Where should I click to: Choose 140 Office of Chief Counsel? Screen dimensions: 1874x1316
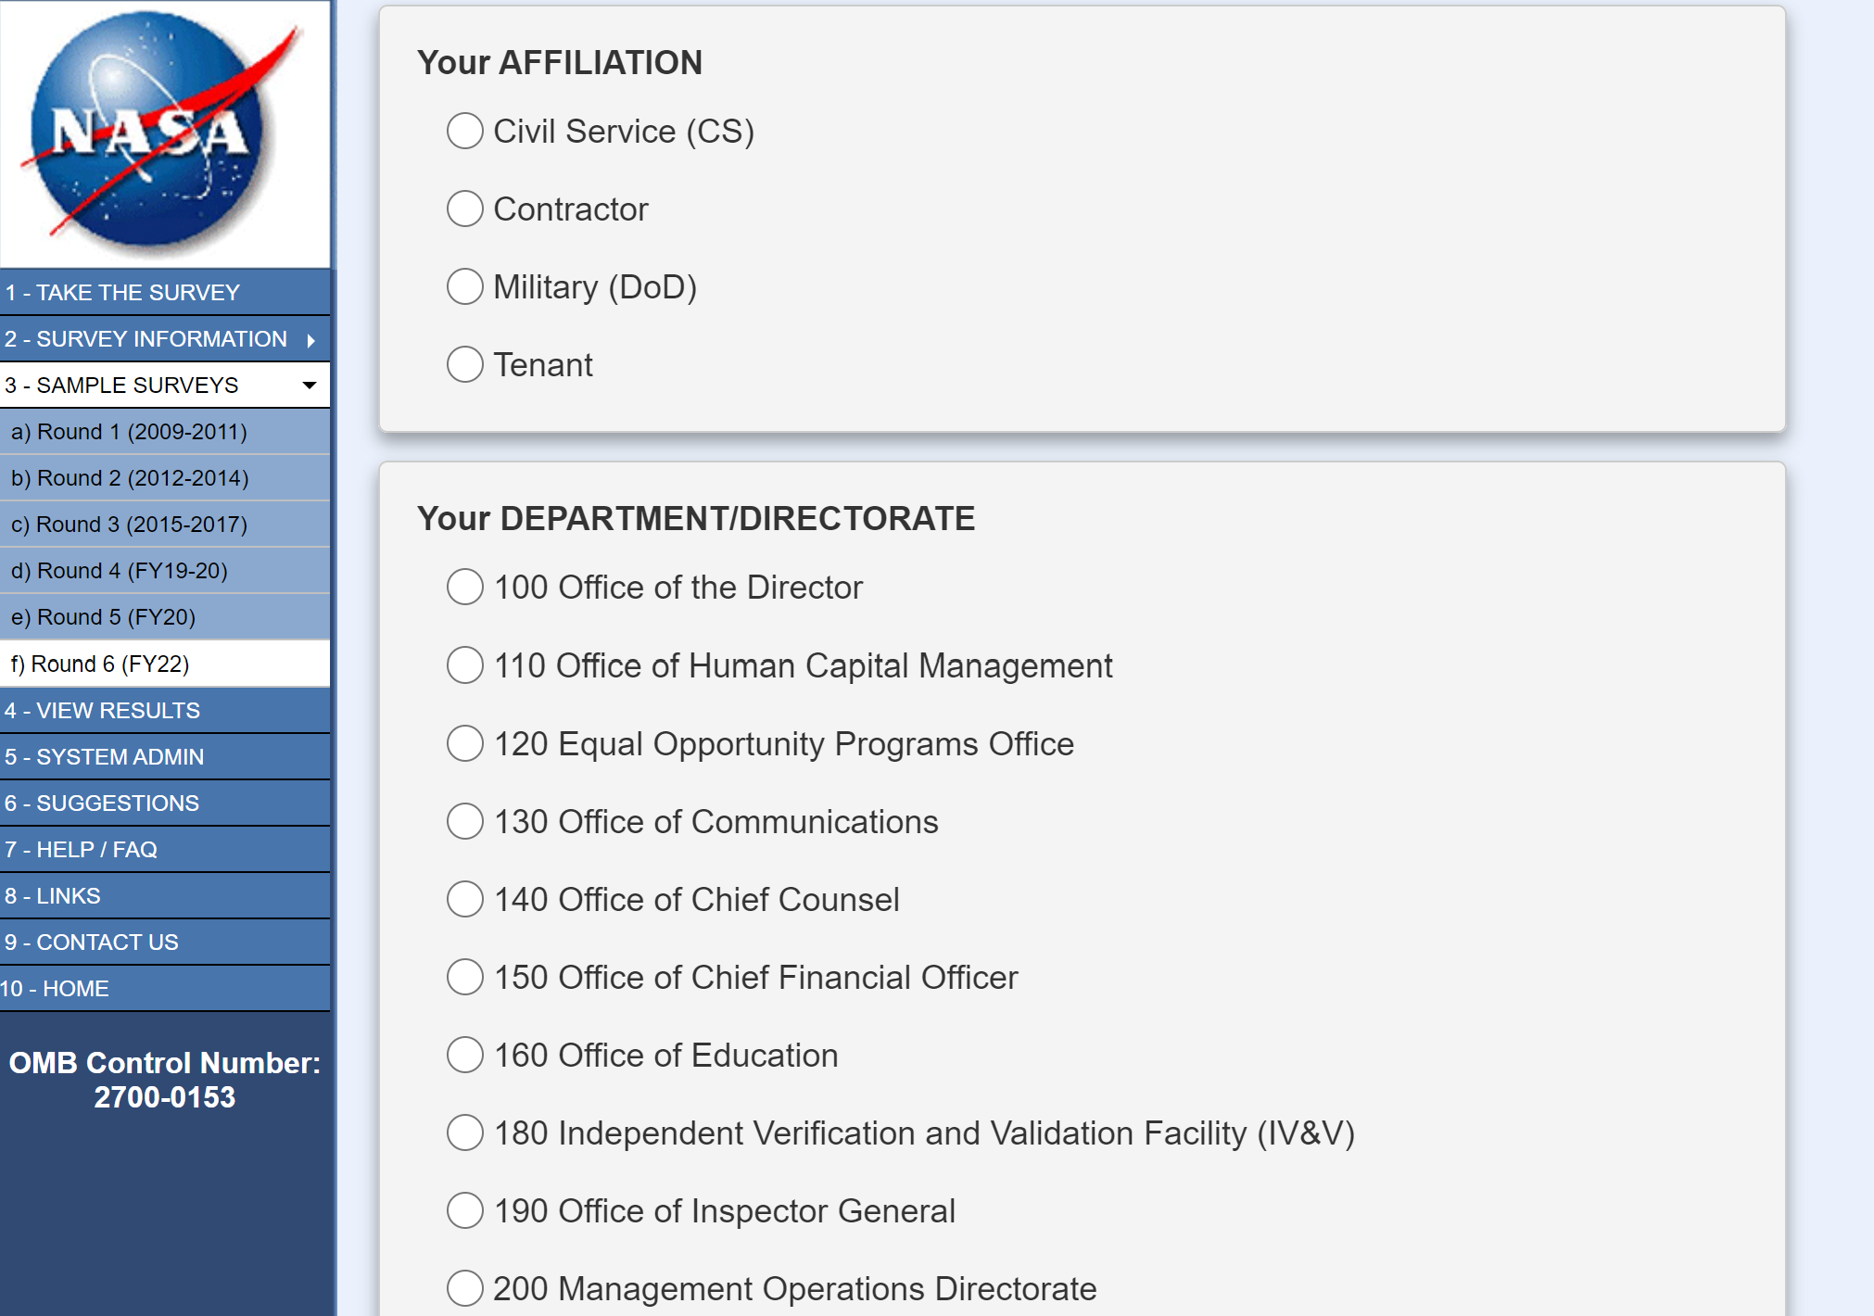tap(465, 899)
